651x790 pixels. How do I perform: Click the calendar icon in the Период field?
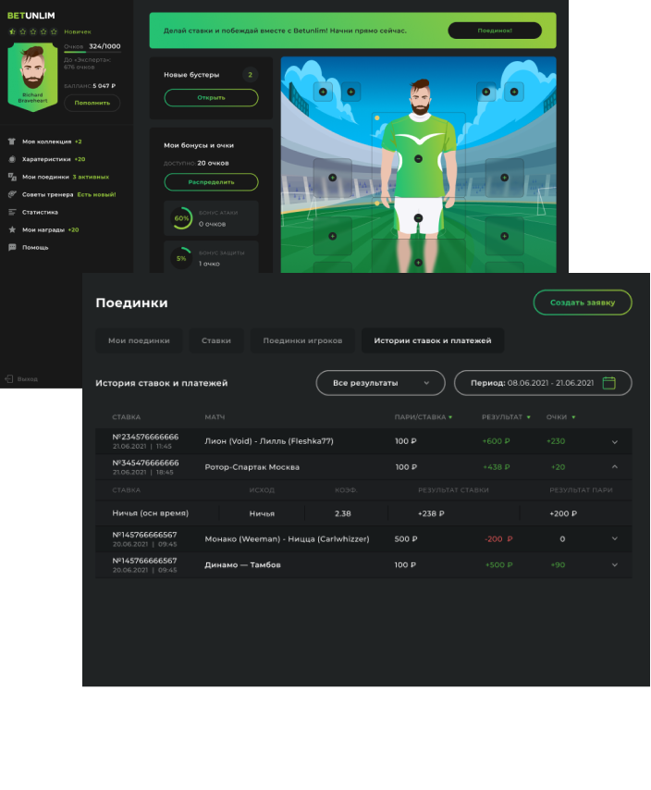tap(608, 383)
